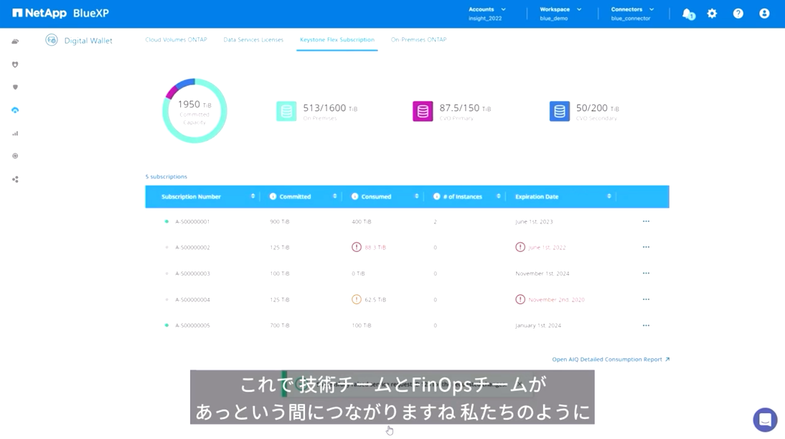785x439 pixels.
Task: Click the 900 TiB committed value
Action: [x=279, y=222]
